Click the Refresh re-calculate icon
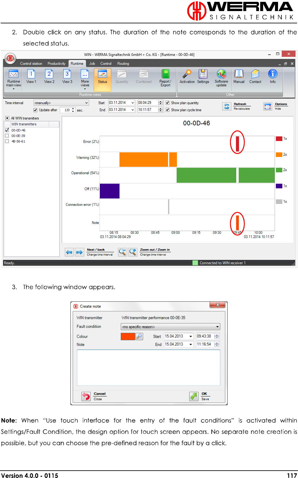 tap(227, 107)
